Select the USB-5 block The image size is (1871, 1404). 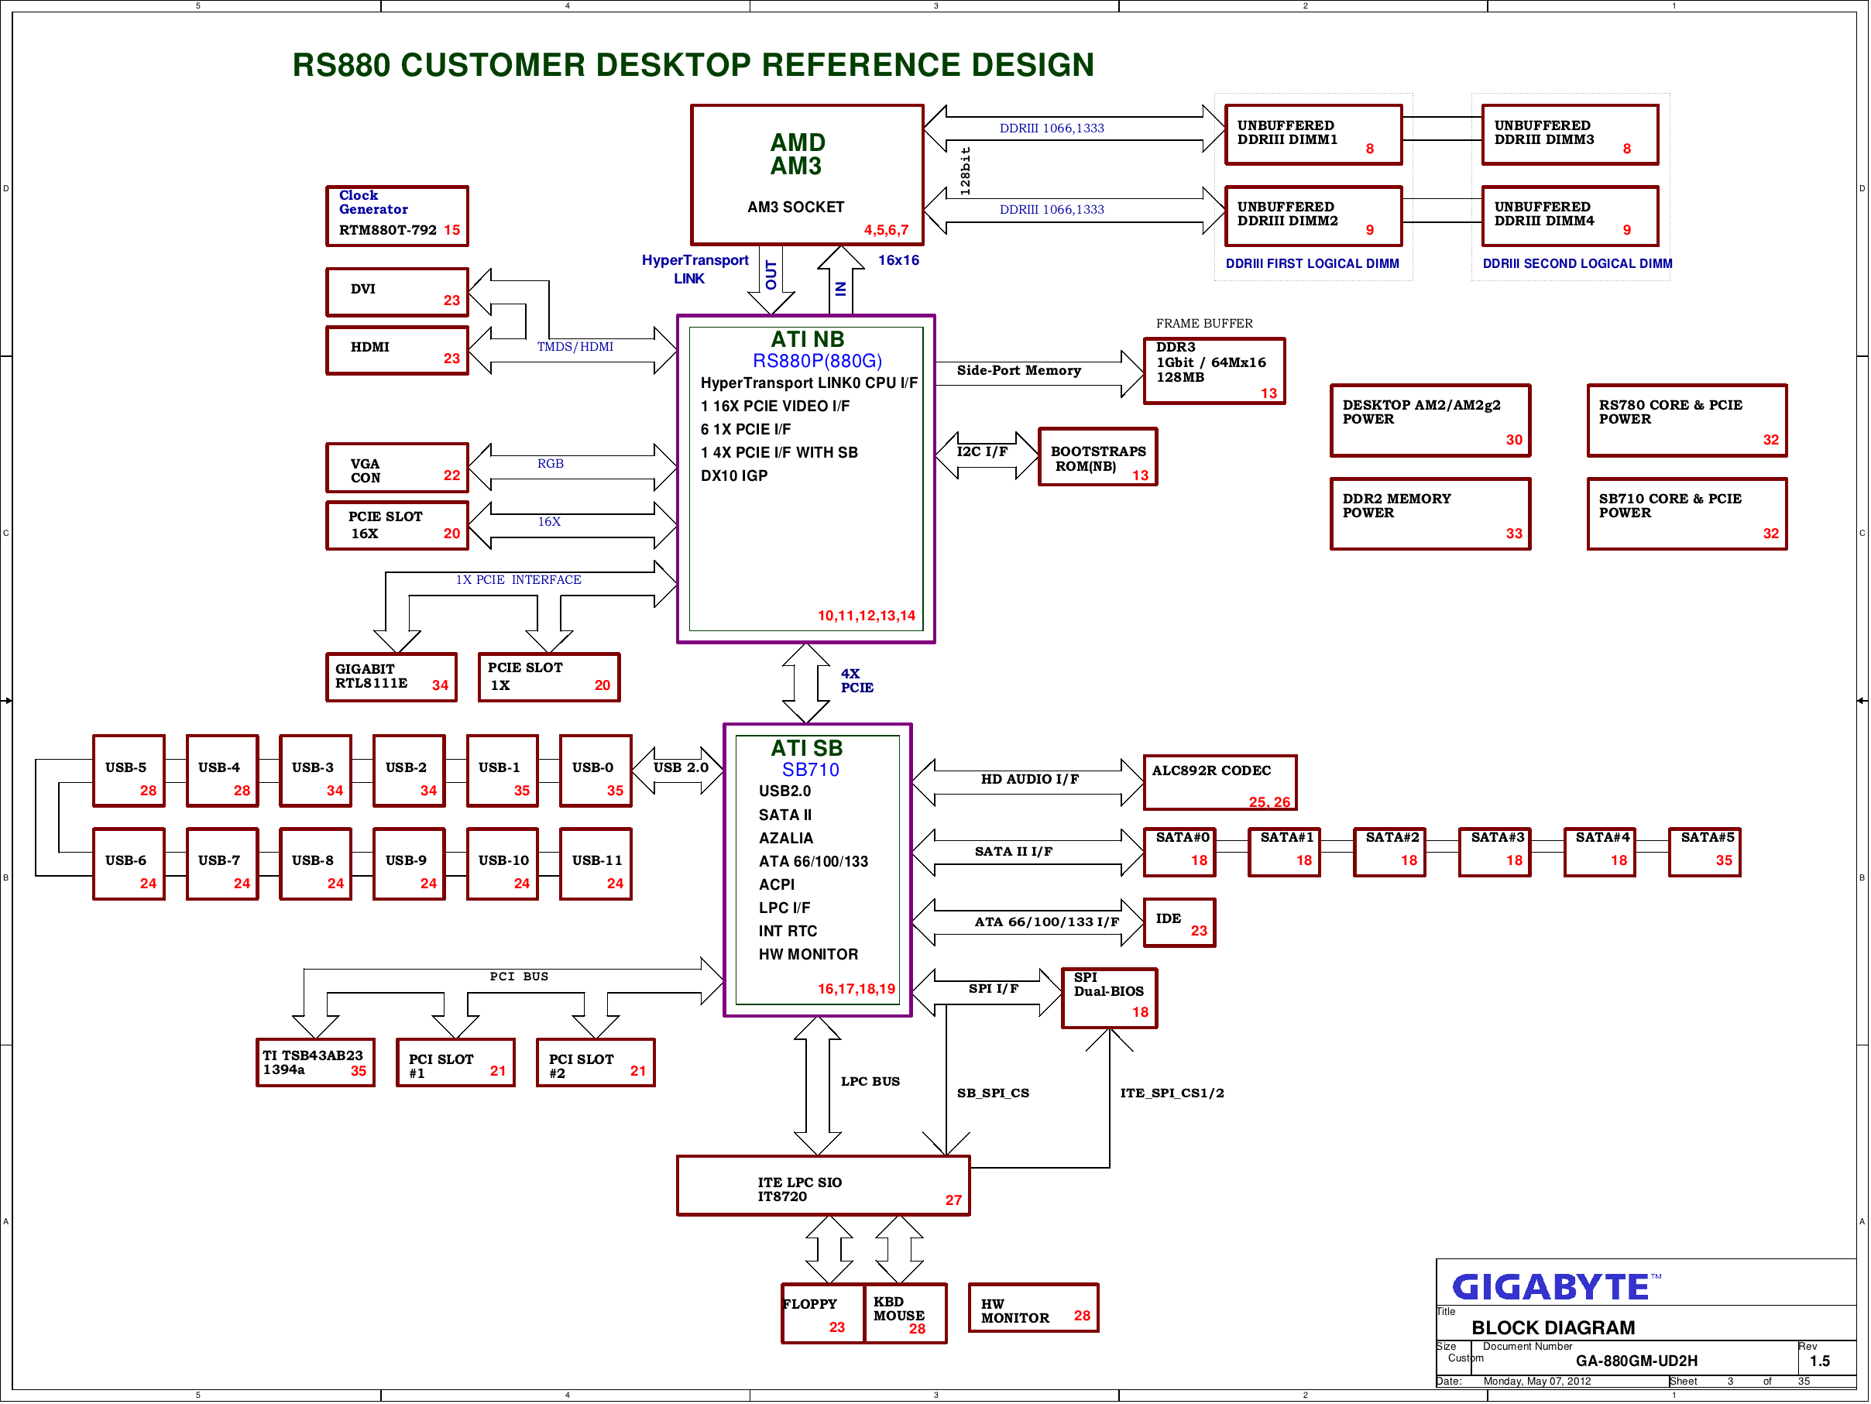click(x=129, y=771)
